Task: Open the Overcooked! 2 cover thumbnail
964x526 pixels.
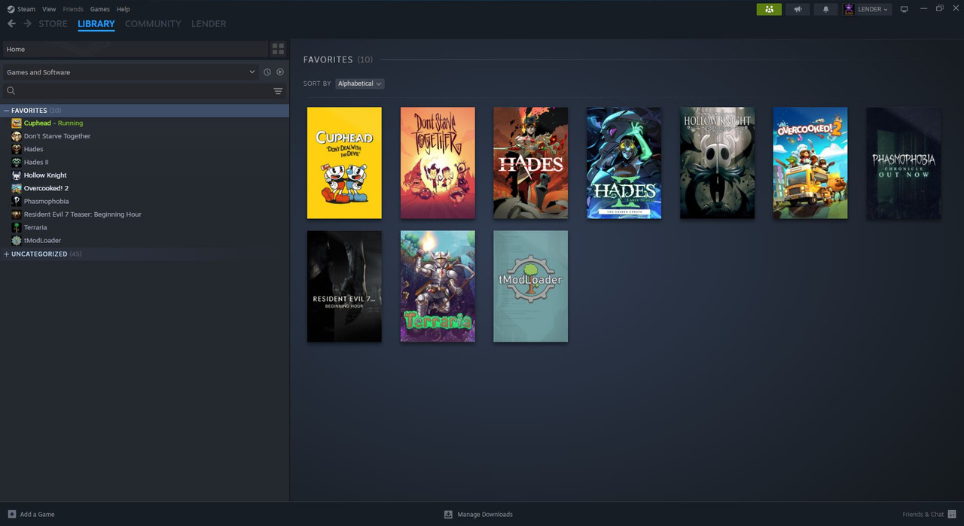Action: (x=810, y=163)
